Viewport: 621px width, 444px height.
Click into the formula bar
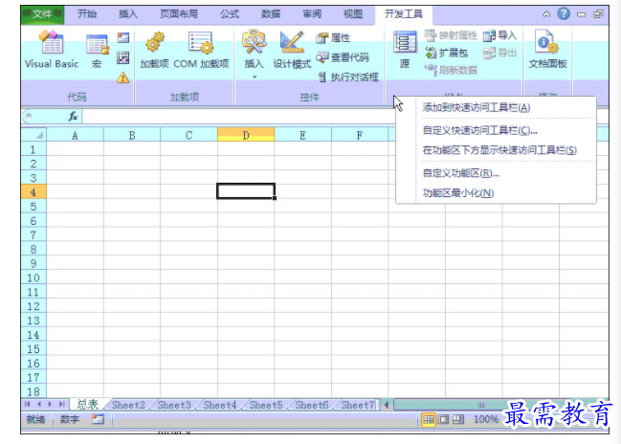[237, 117]
